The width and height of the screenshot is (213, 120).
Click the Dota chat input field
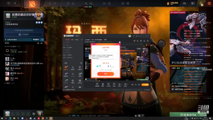(101, 116)
